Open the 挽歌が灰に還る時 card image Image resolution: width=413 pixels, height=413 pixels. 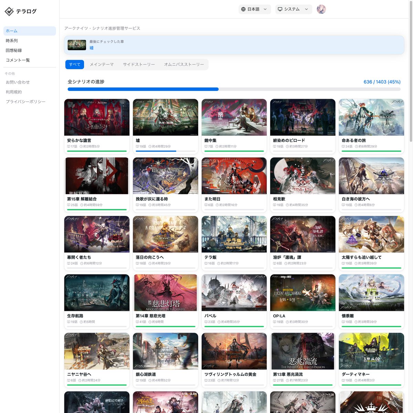point(166,176)
